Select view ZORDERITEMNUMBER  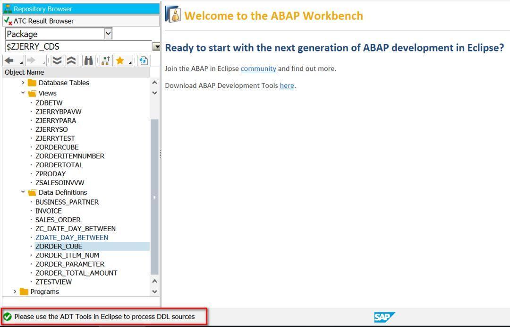point(70,156)
